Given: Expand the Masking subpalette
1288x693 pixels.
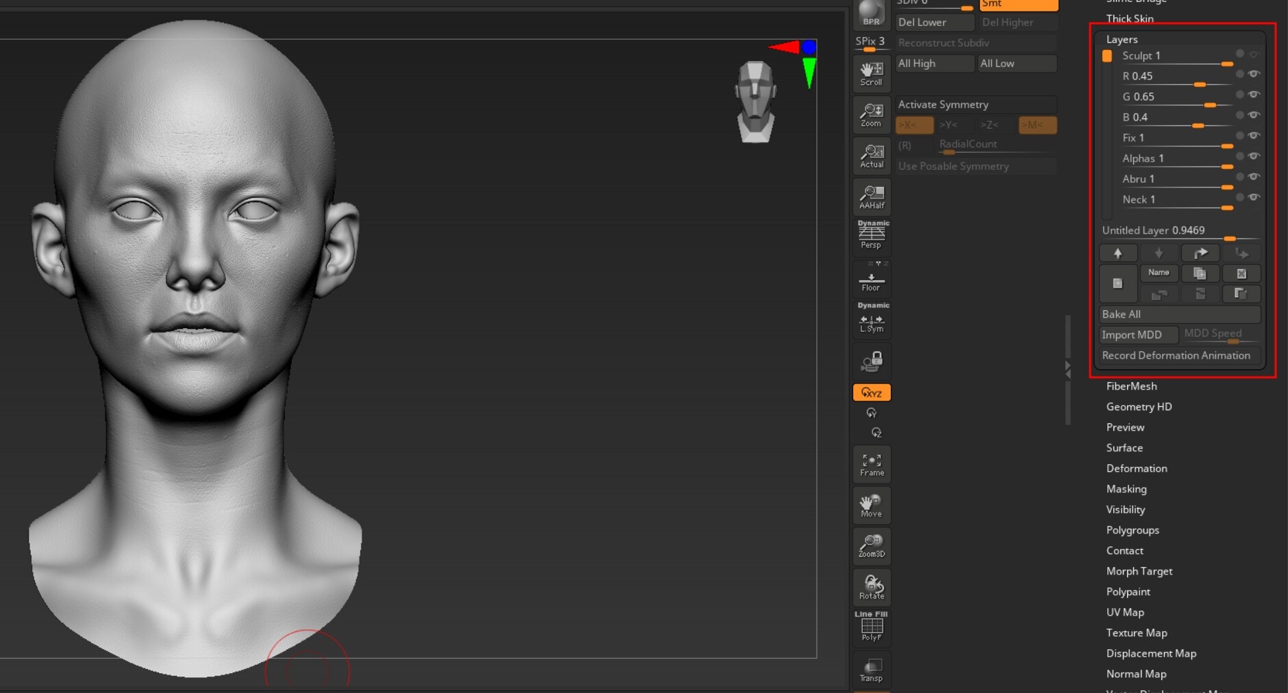Looking at the screenshot, I should click(x=1126, y=489).
